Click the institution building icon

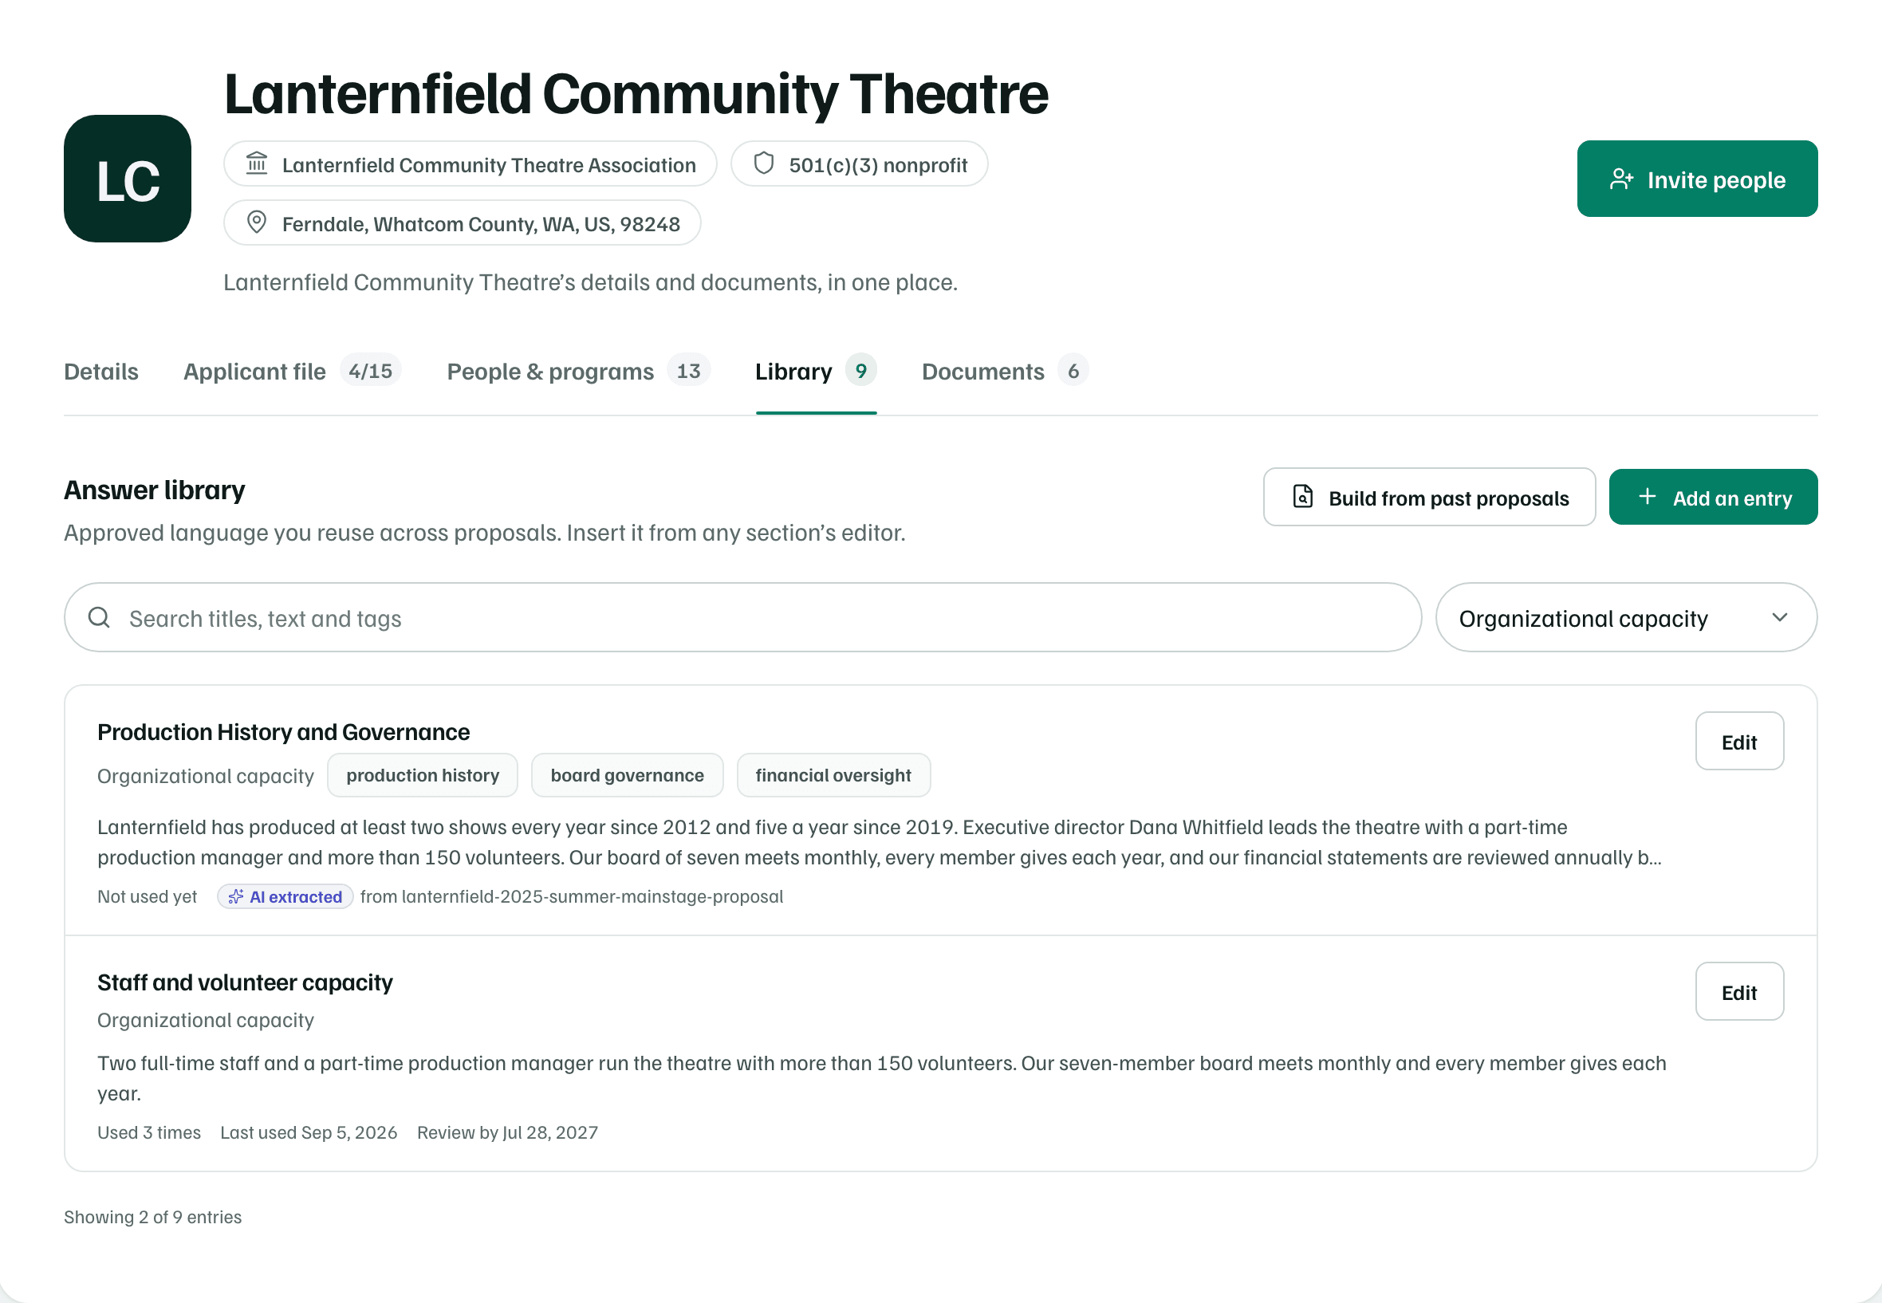[258, 164]
